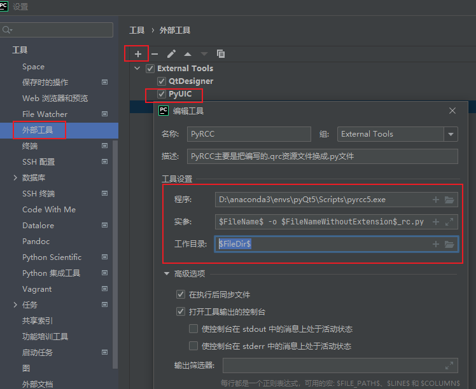Toggle 打开工具输出的控制台 checkbox

pyautogui.click(x=181, y=311)
